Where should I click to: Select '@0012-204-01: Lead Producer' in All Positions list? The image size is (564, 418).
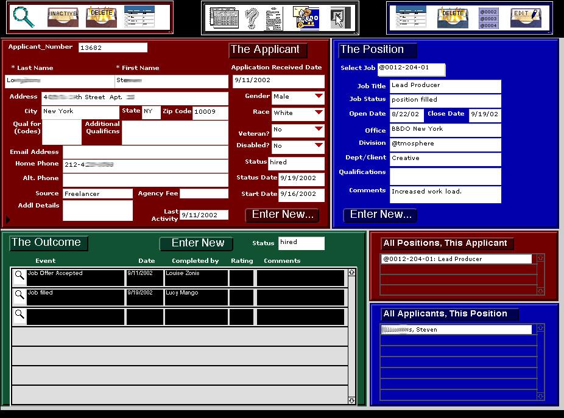[456, 259]
